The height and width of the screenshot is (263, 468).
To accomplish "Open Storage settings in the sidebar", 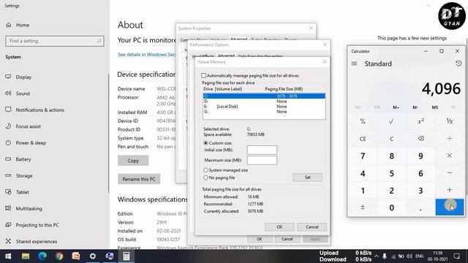I will (24, 175).
